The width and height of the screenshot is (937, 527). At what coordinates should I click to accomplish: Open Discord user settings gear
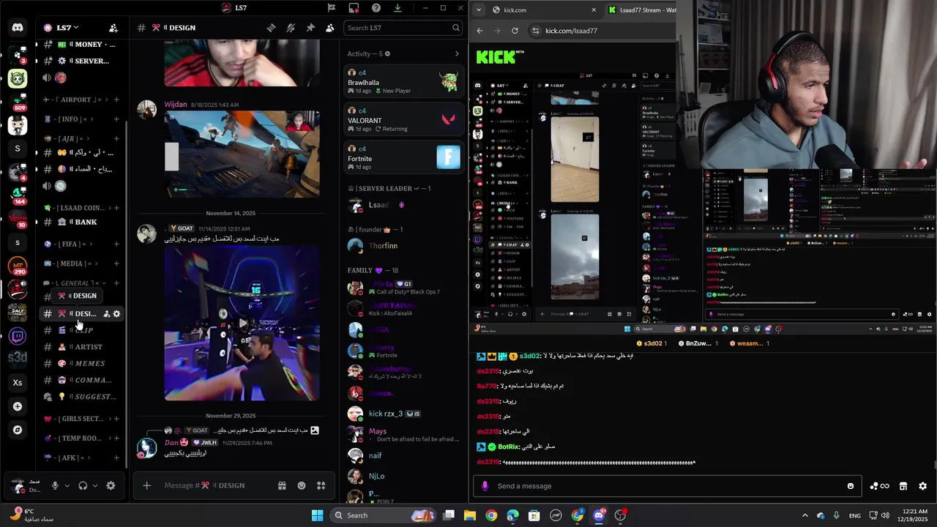point(111,485)
